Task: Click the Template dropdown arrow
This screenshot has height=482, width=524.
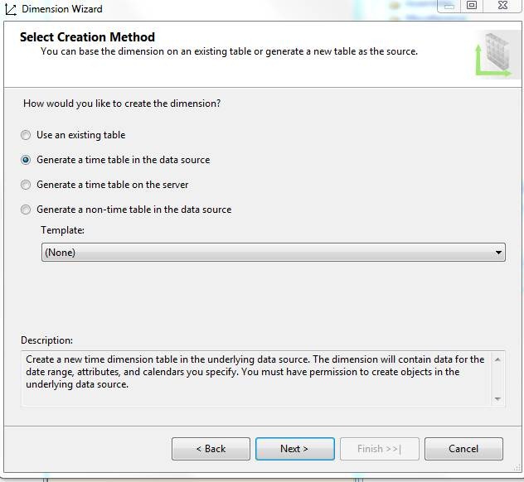Action: [x=498, y=253]
